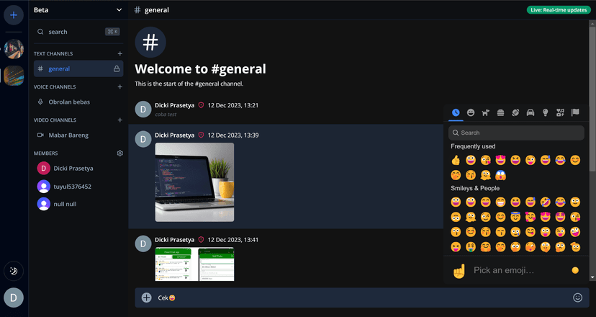Choose skin tone yellow dot
Screen dimensions: 596x317
click(x=575, y=270)
